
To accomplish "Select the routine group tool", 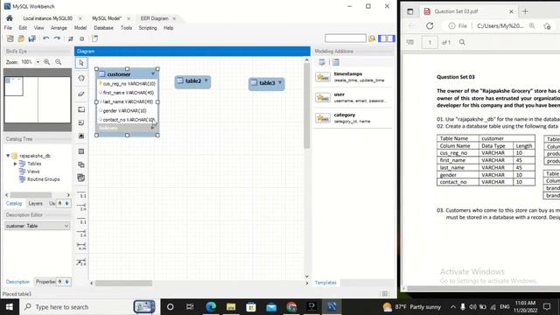I will (x=81, y=178).
